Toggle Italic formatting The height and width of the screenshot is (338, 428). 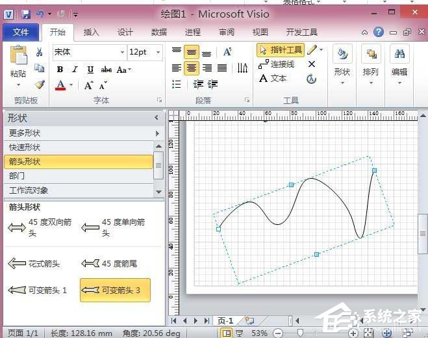75,70
